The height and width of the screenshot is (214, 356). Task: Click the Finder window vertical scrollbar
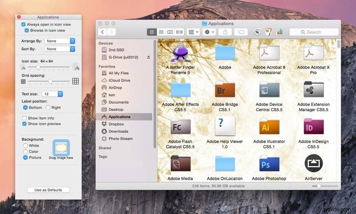coord(339,44)
